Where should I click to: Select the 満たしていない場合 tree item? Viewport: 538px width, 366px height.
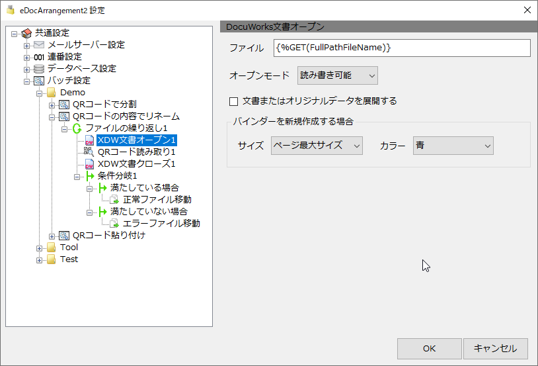pyautogui.click(x=149, y=212)
